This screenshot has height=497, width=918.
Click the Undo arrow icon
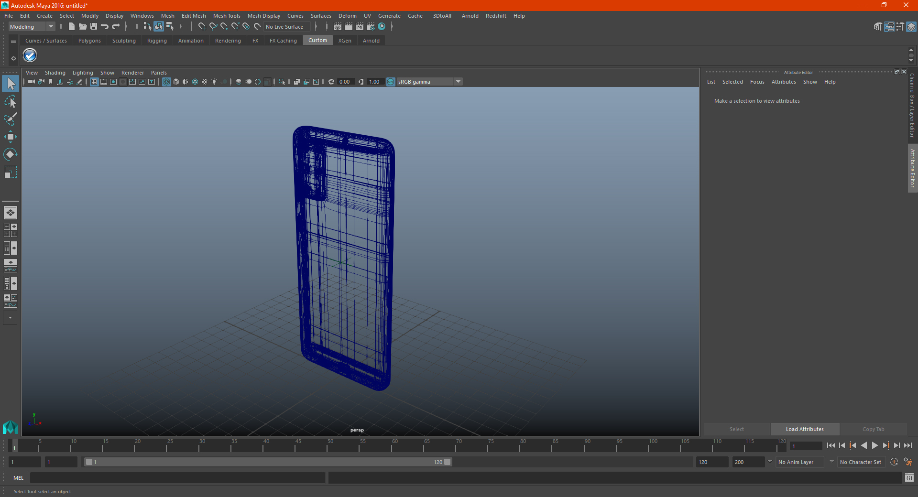point(105,27)
